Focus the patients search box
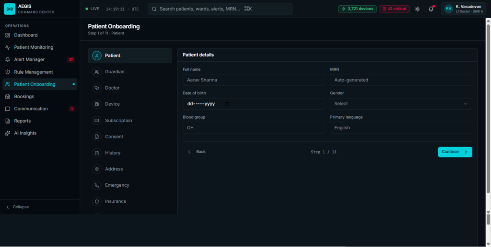This screenshot has width=491, height=247. click(220, 9)
